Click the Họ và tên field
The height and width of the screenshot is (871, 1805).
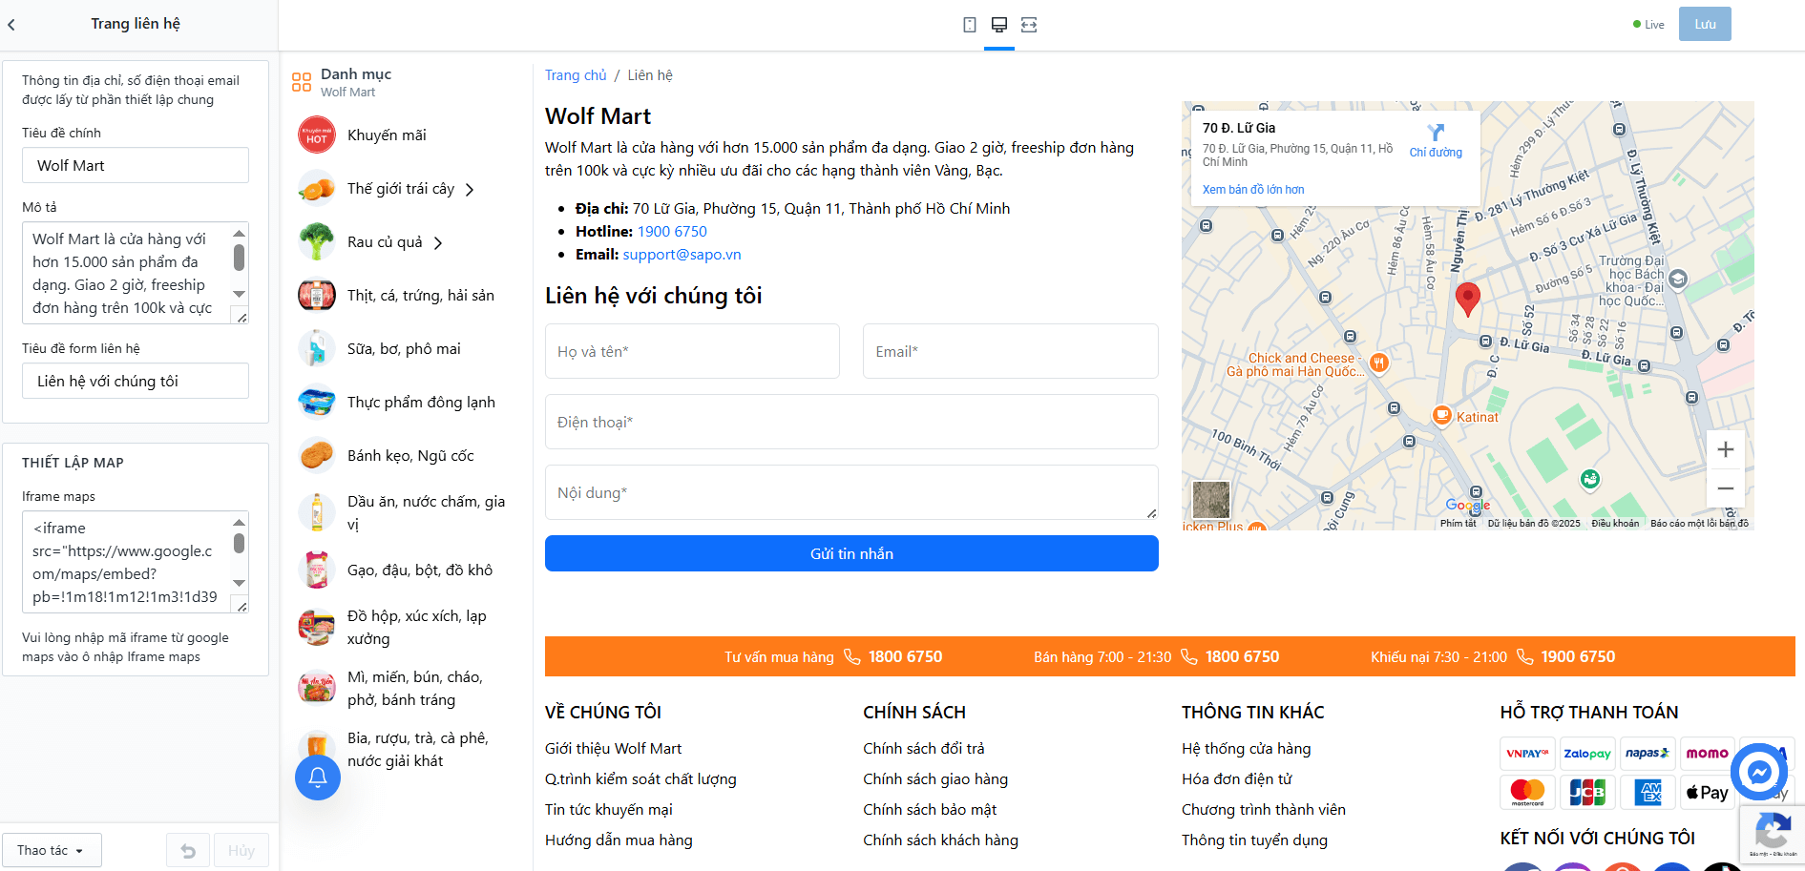(x=692, y=351)
